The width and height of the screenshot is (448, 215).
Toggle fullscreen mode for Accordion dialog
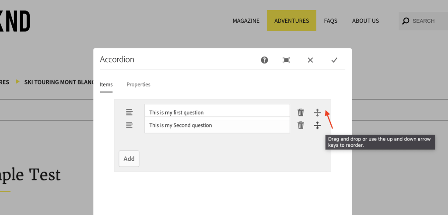tap(286, 60)
